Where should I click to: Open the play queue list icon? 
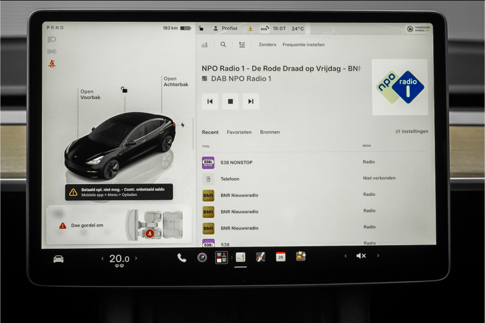click(x=242, y=45)
